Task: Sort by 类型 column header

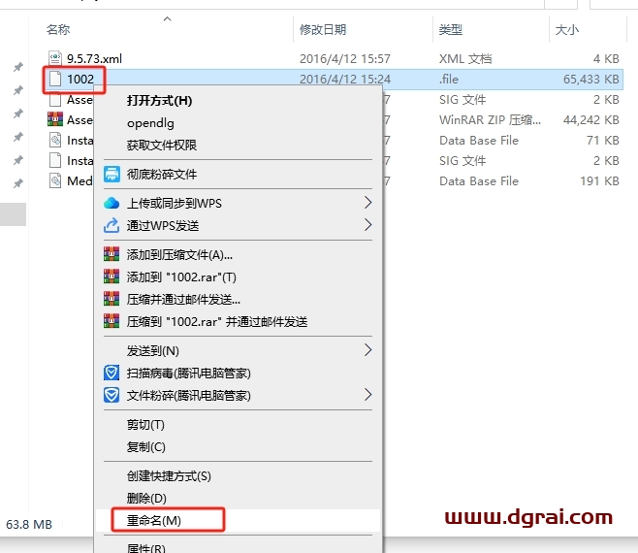Action: tap(451, 29)
